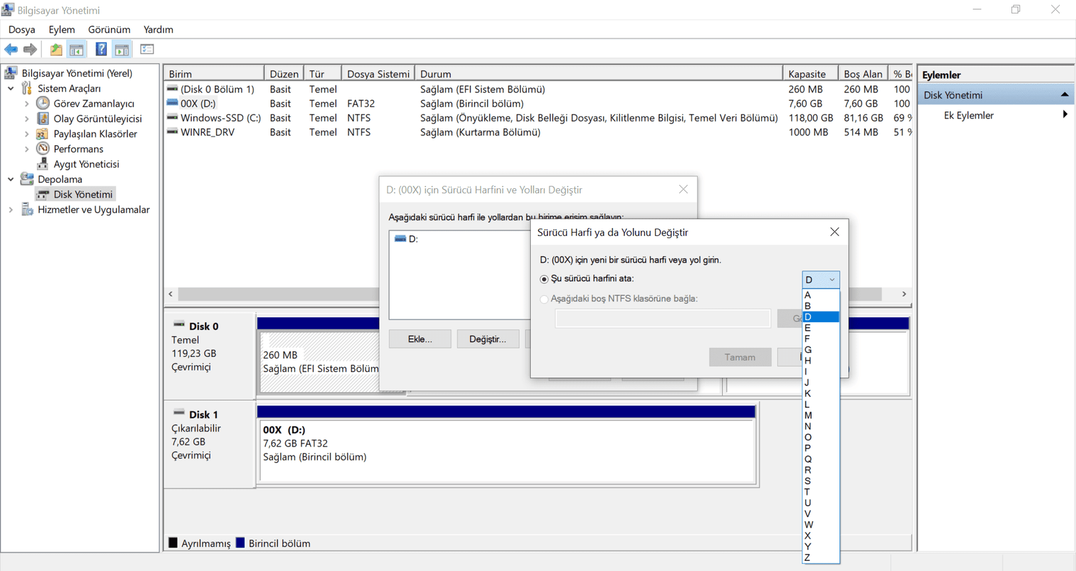
Task: Open the drive letter combo box
Action: [x=820, y=280]
